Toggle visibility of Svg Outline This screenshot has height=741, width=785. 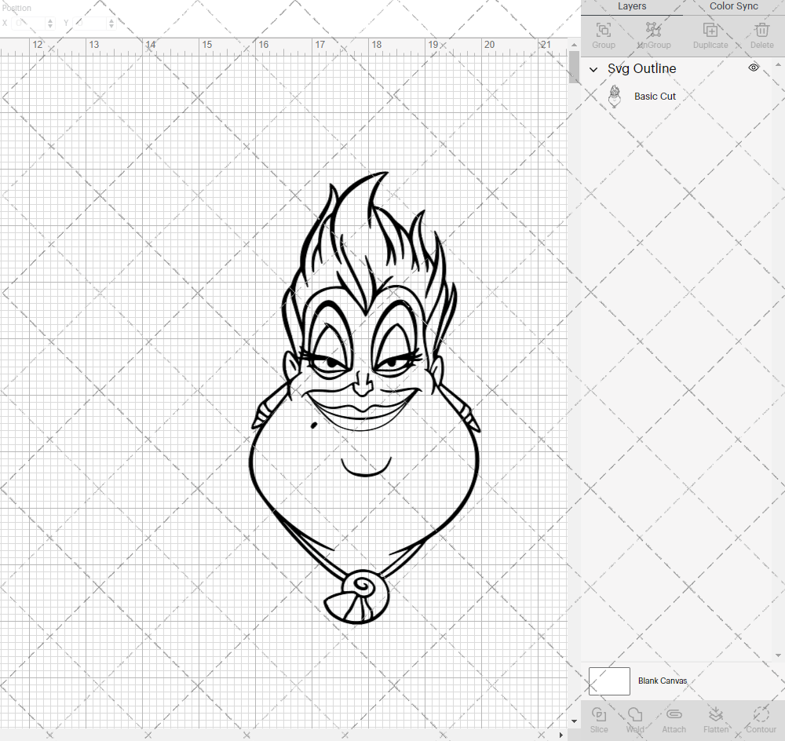point(753,68)
